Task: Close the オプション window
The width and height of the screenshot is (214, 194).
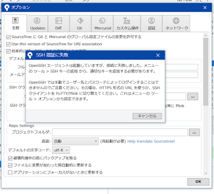Action: [205, 7]
